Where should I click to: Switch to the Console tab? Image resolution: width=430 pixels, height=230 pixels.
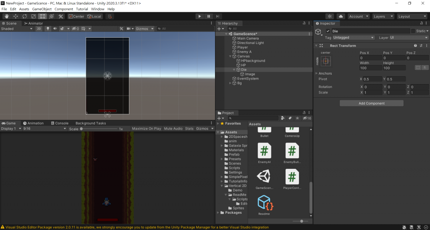(60, 123)
